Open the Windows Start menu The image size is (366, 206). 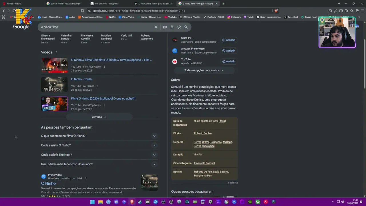pyautogui.click(x=92, y=202)
